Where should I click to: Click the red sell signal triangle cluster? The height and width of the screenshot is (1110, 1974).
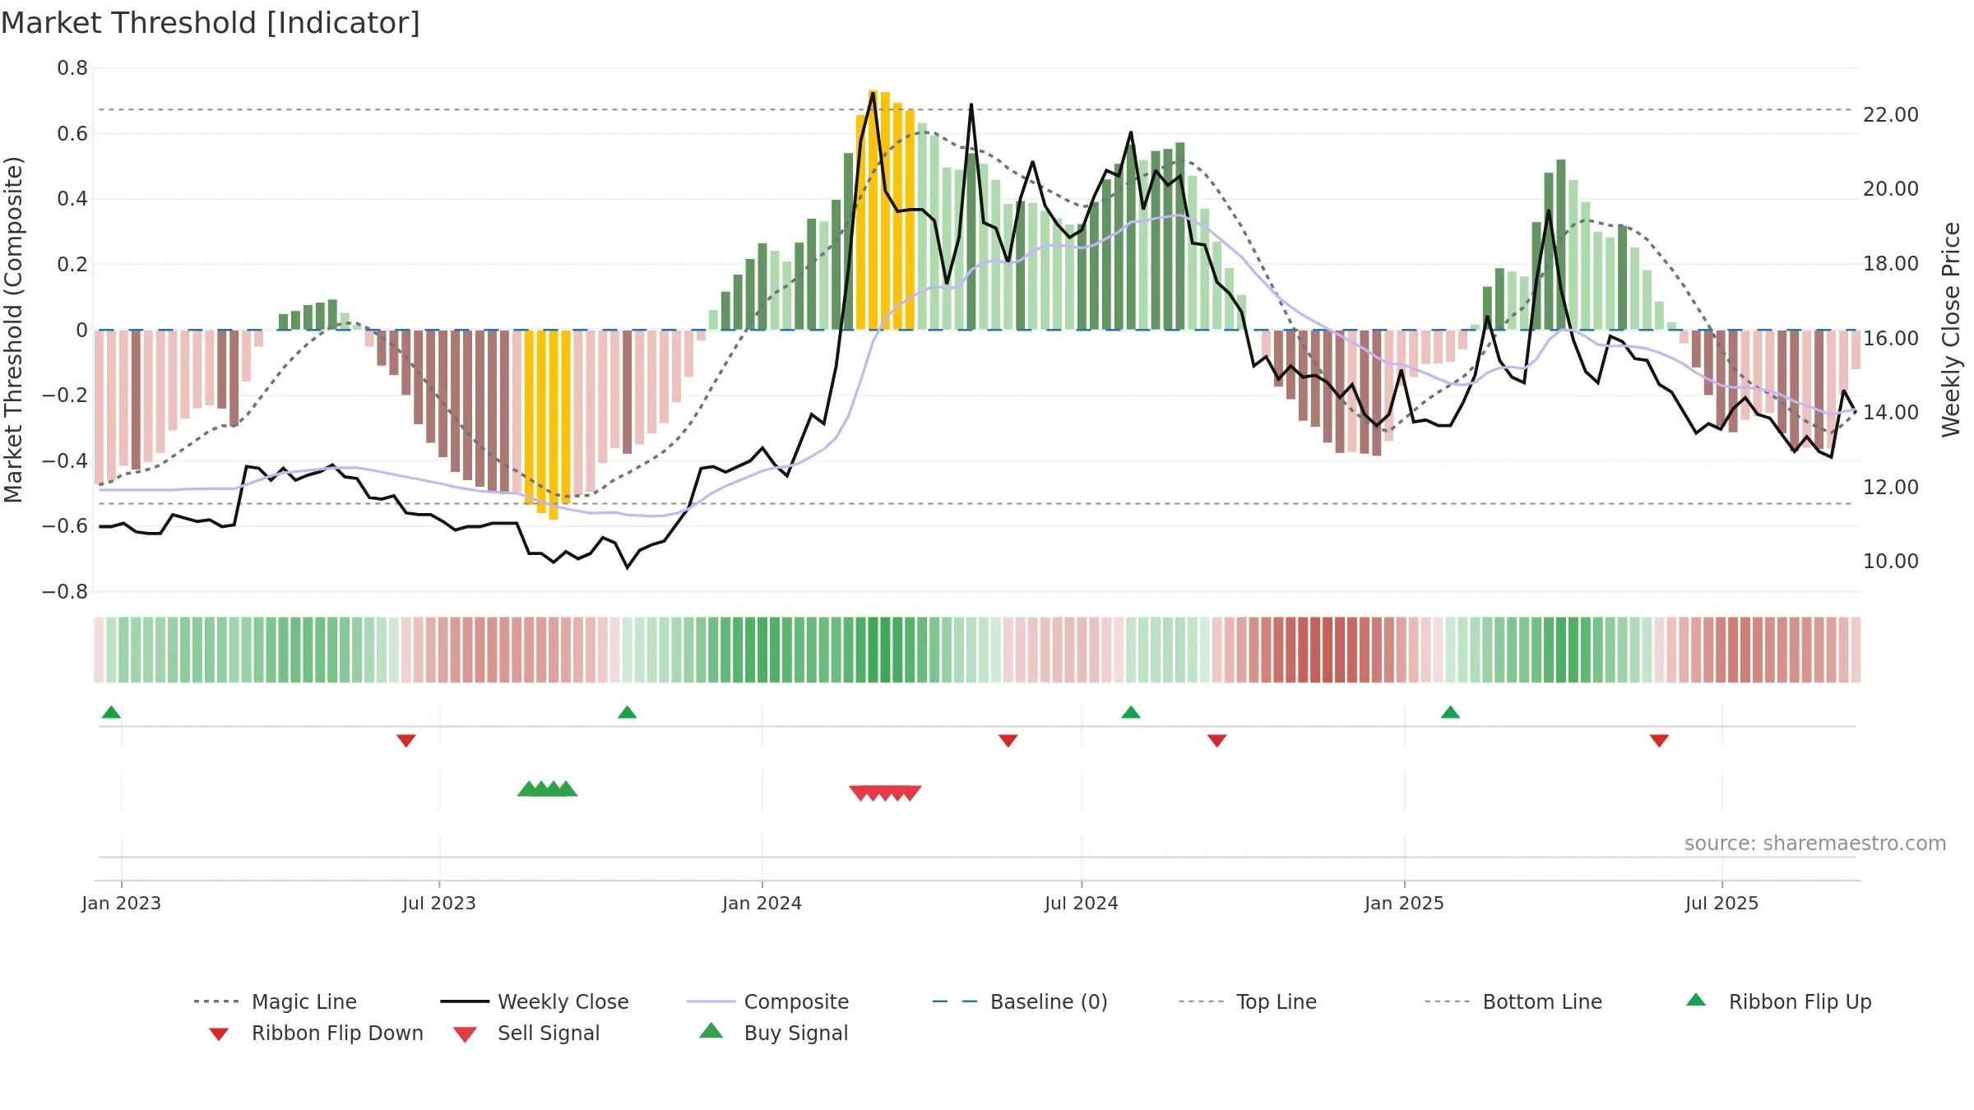point(885,793)
